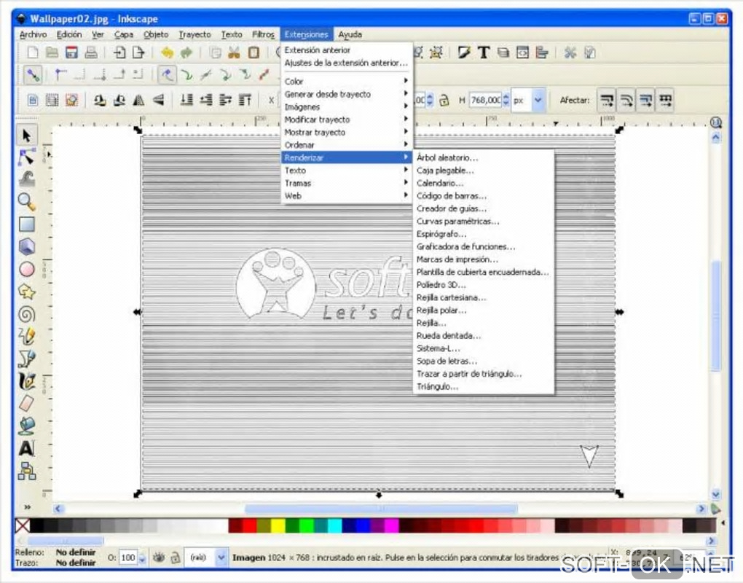This screenshot has width=743, height=583.
Task: Toggle move gradients (third Afectar button)
Action: point(645,100)
